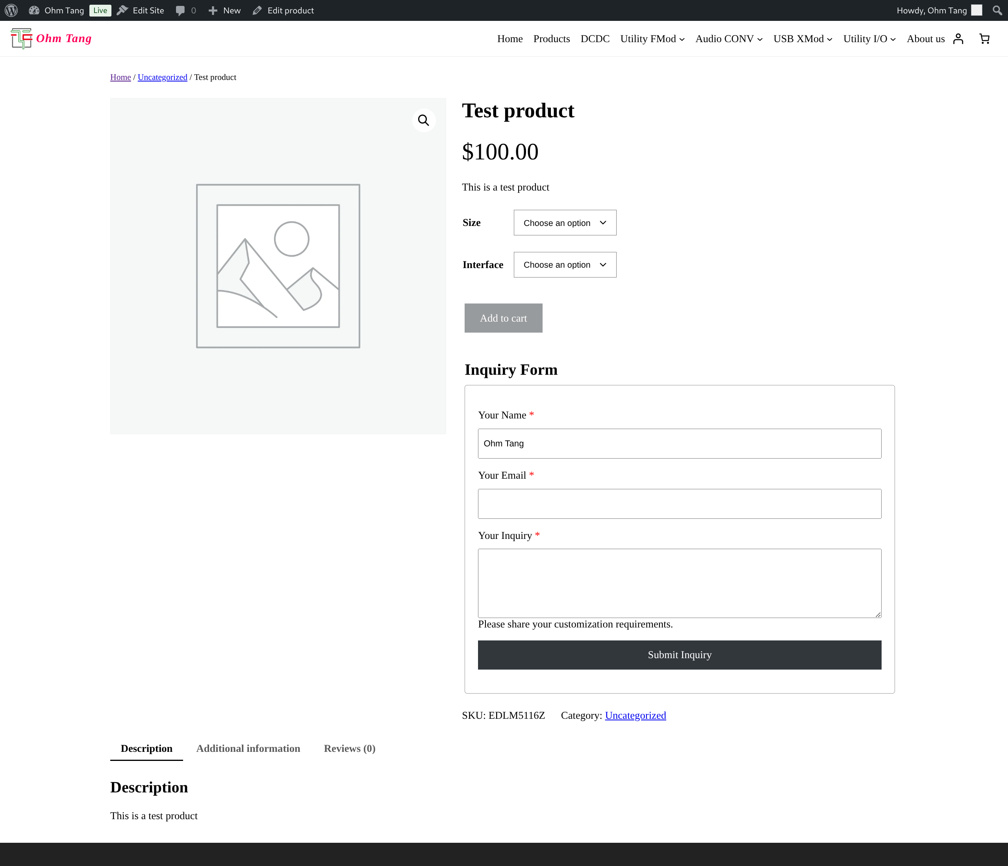
Task: Click the magnifier icon on the product image
Action: [423, 120]
